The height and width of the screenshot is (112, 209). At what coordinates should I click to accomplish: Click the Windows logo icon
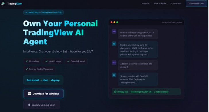(29, 94)
